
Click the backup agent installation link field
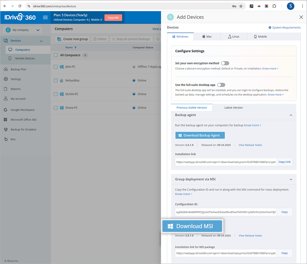pyautogui.click(x=226, y=162)
